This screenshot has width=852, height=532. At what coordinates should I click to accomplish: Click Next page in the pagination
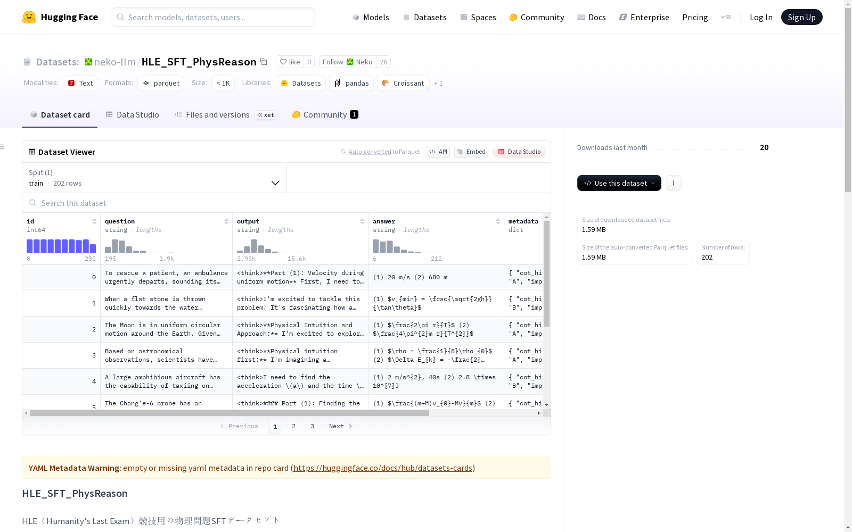click(x=340, y=426)
